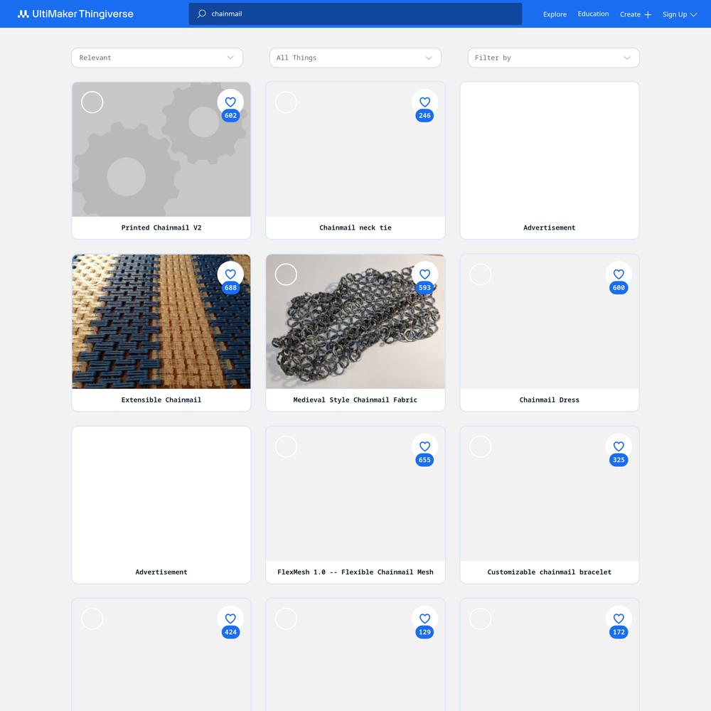
Task: Open the Education menu item
Action: [x=593, y=14]
